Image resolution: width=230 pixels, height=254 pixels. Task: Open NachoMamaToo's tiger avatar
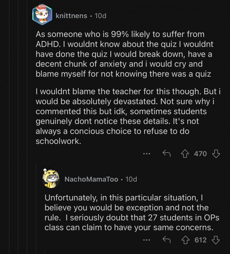click(x=51, y=179)
